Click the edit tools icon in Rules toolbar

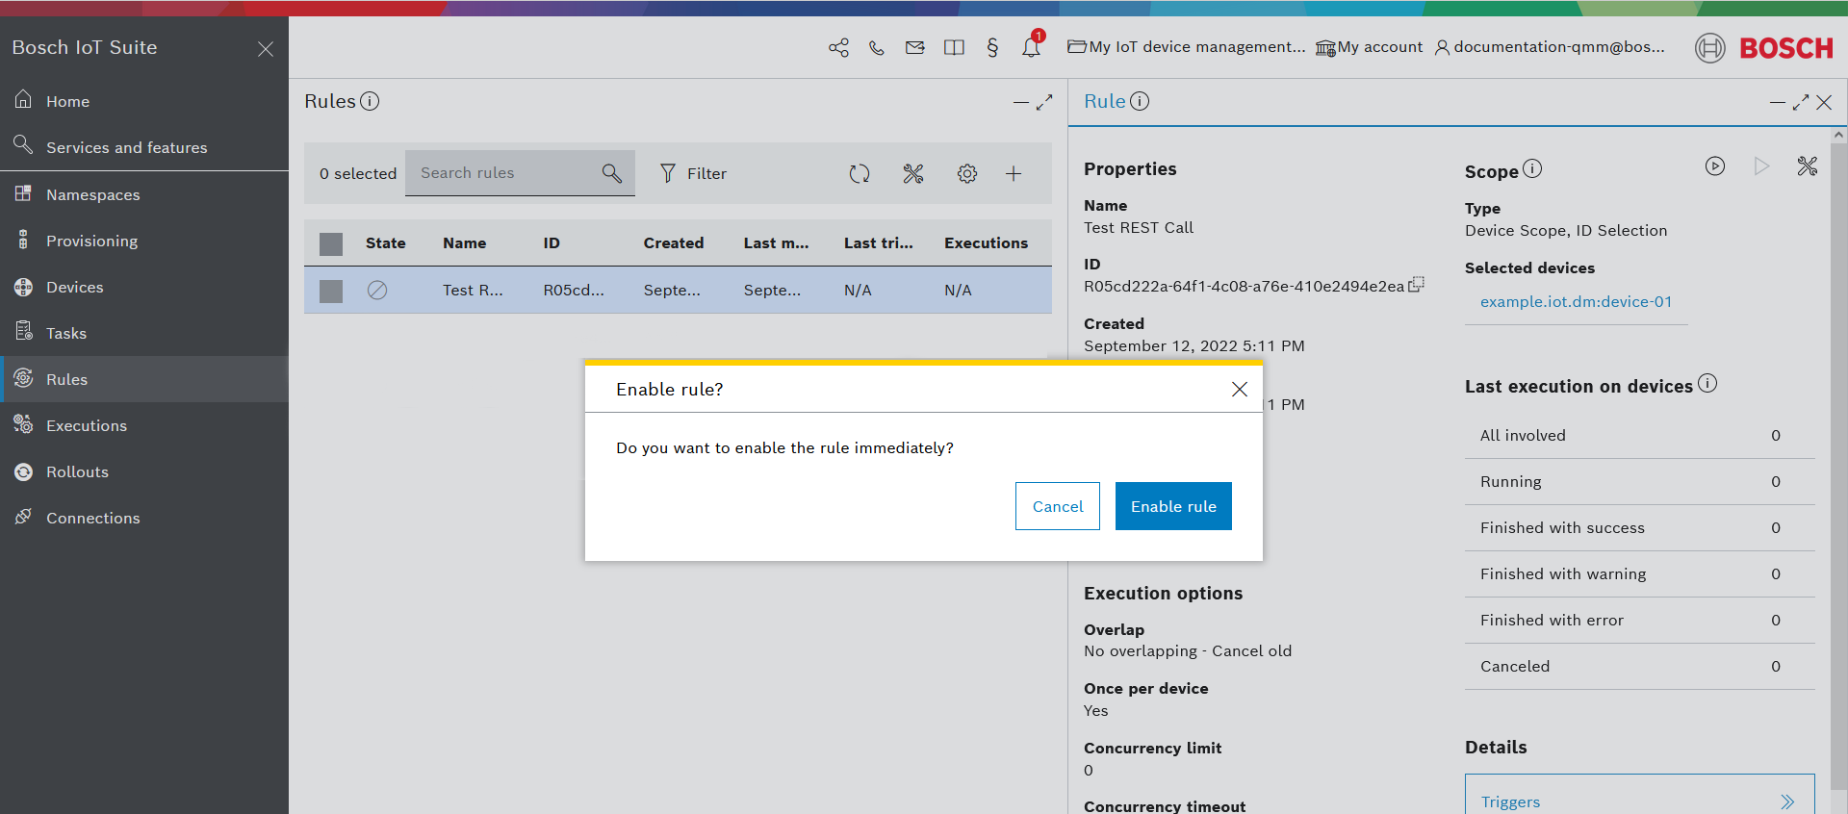(x=913, y=173)
